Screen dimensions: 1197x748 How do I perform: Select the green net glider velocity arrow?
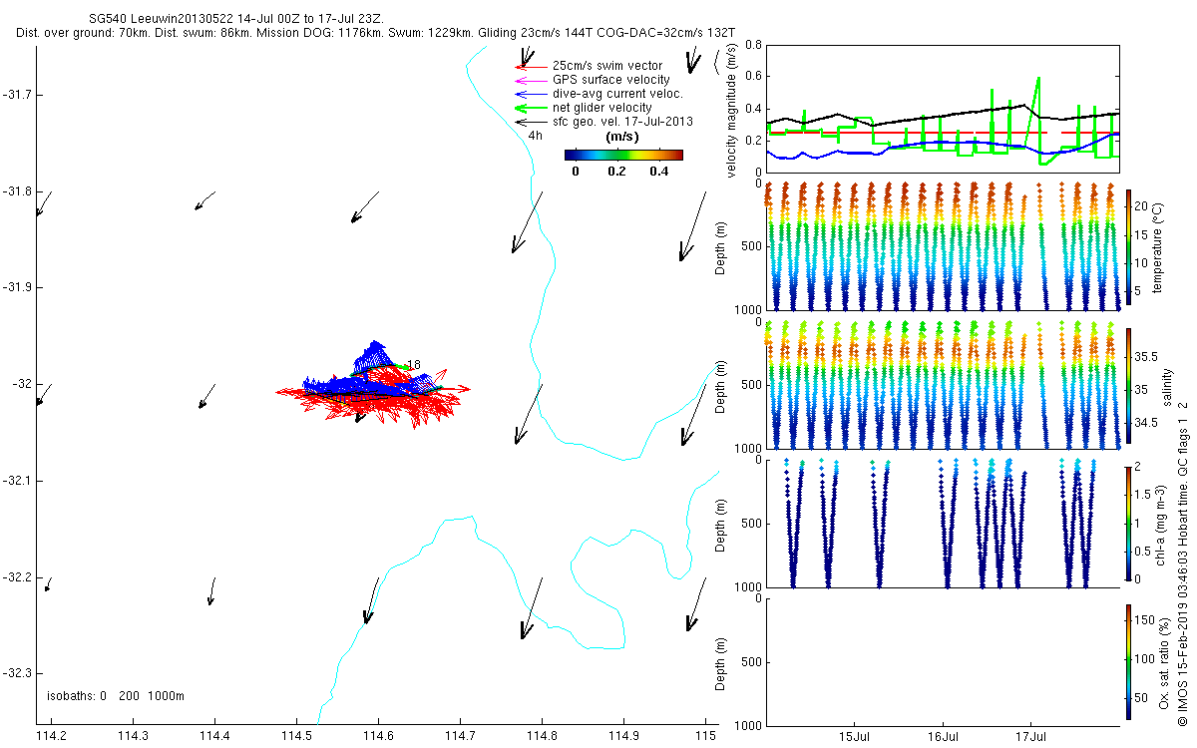point(523,108)
